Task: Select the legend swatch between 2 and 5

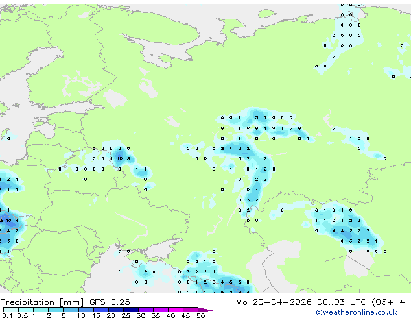Action: (56, 310)
